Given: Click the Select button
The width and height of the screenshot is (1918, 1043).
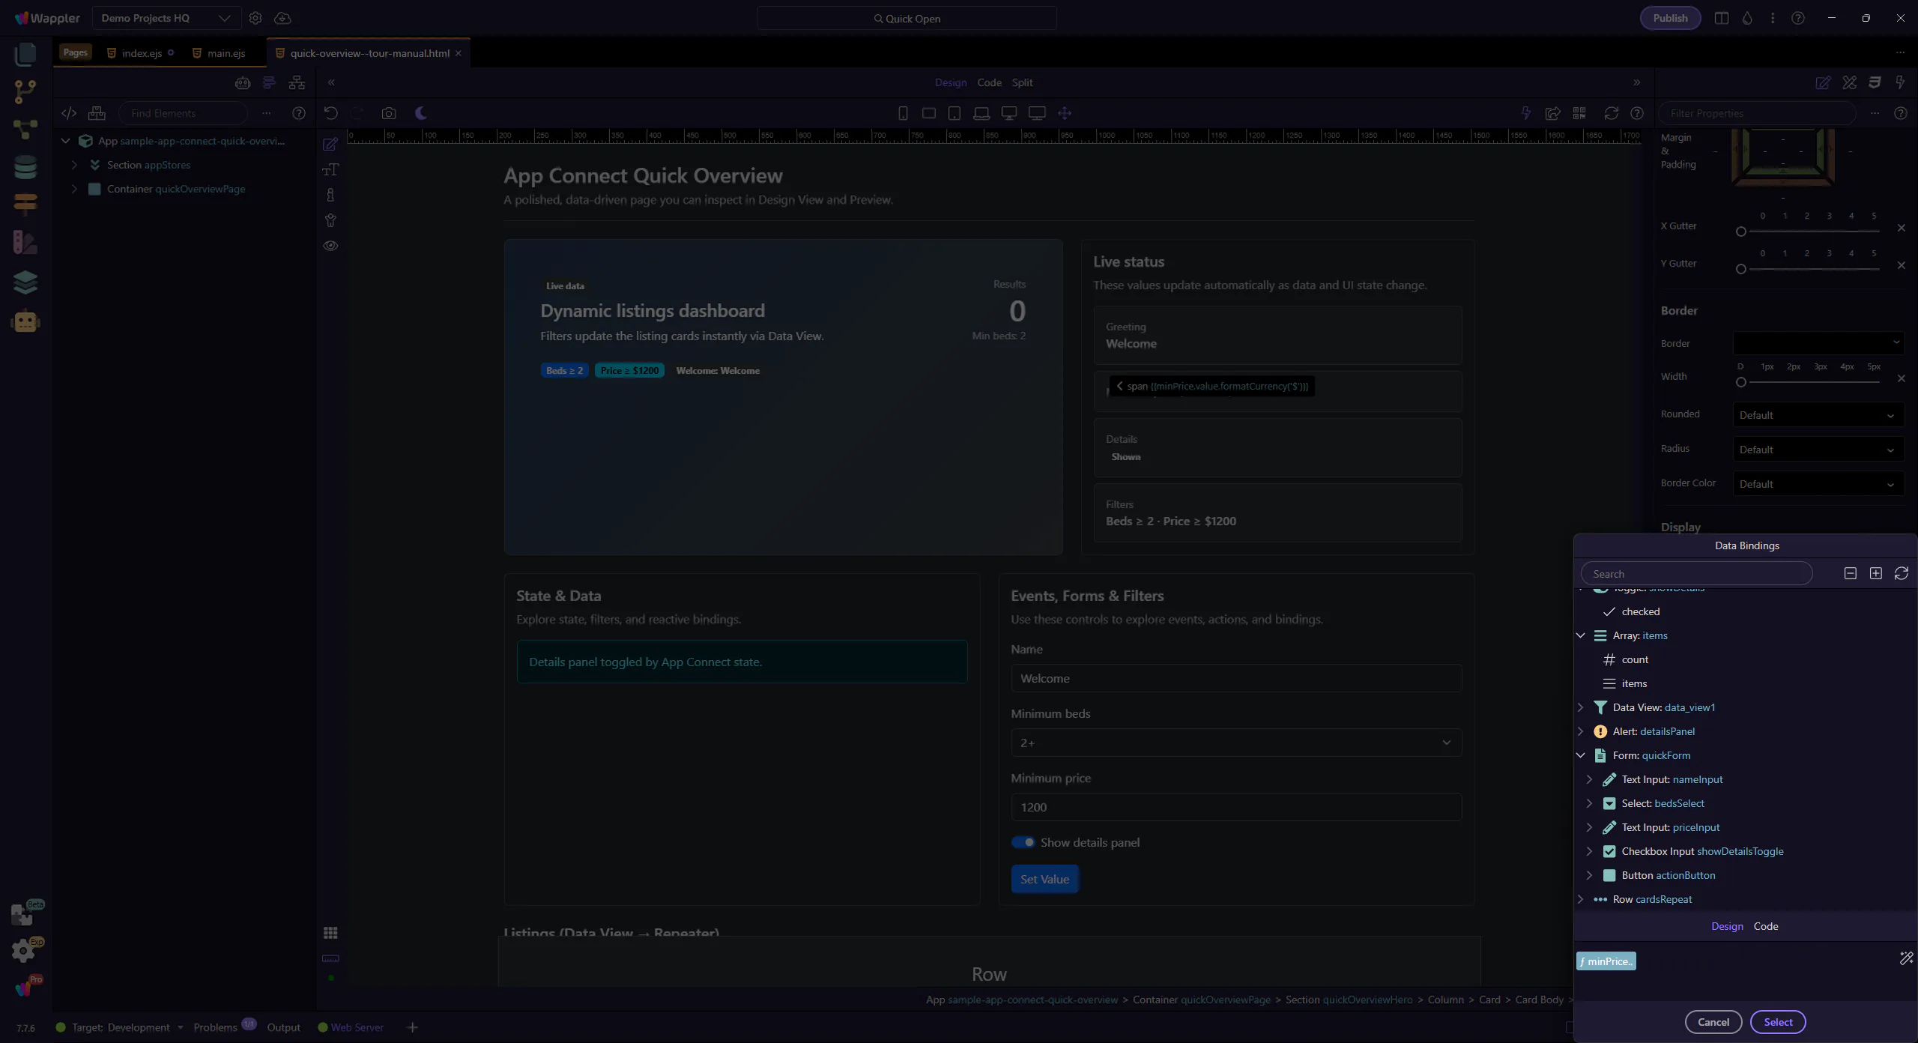Looking at the screenshot, I should (x=1777, y=1022).
